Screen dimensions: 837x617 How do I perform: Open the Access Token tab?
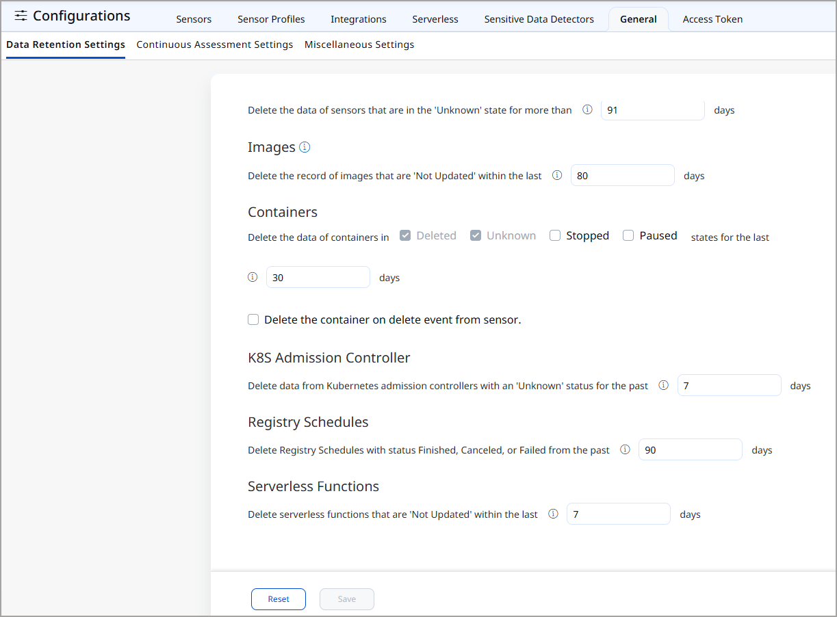coord(712,19)
